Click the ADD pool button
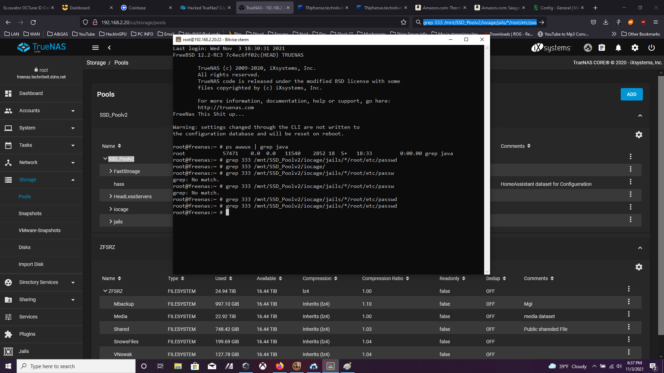 631,94
